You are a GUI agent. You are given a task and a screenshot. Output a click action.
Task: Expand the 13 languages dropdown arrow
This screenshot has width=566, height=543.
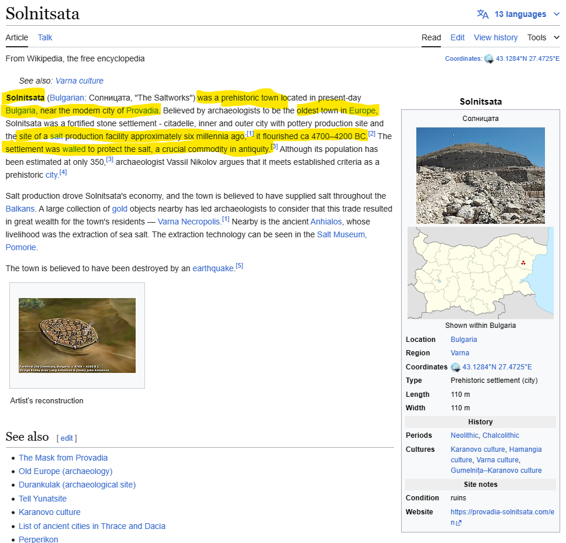(556, 15)
